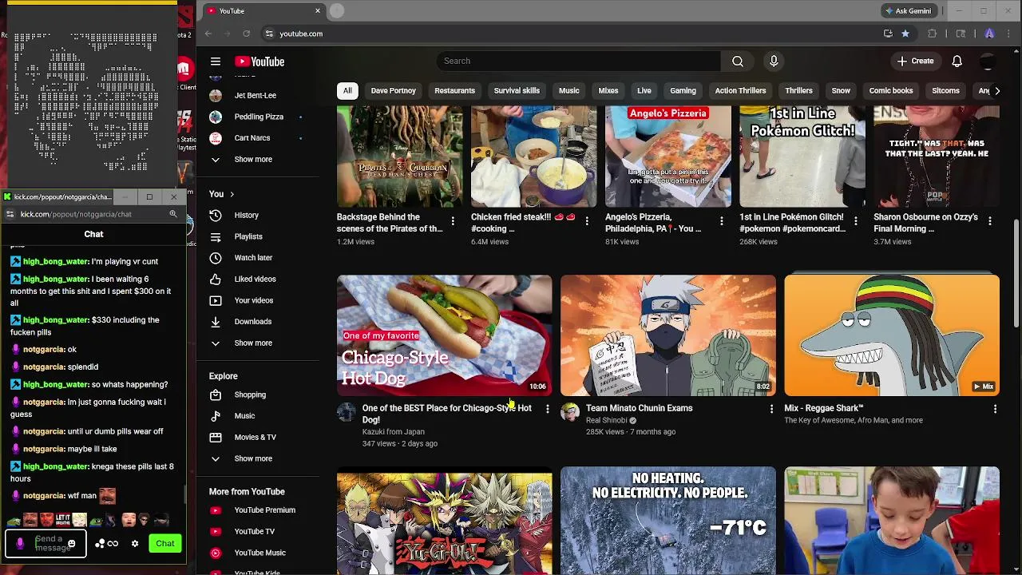Open options for Chicken fried steak short
This screenshot has height=575, width=1022.
coord(587,220)
